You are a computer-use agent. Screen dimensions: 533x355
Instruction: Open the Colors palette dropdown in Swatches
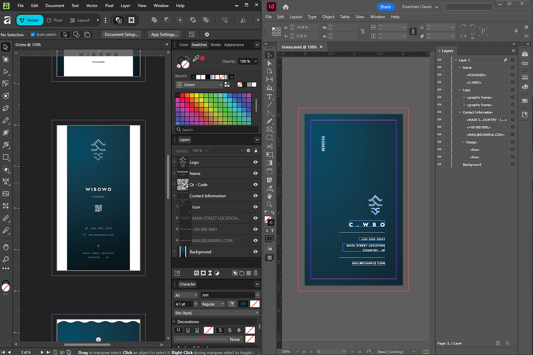point(199,84)
